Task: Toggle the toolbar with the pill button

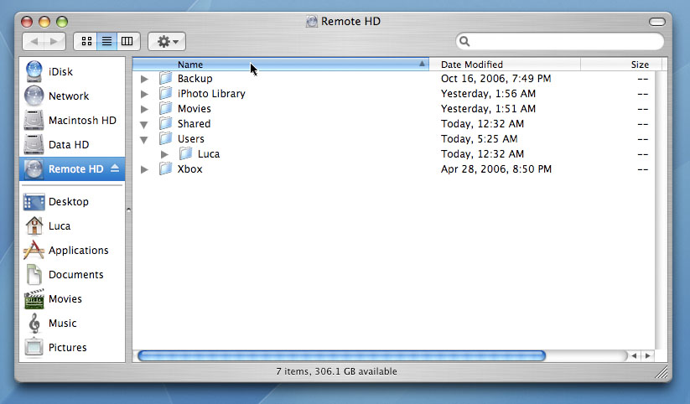Action: pyautogui.click(x=657, y=22)
